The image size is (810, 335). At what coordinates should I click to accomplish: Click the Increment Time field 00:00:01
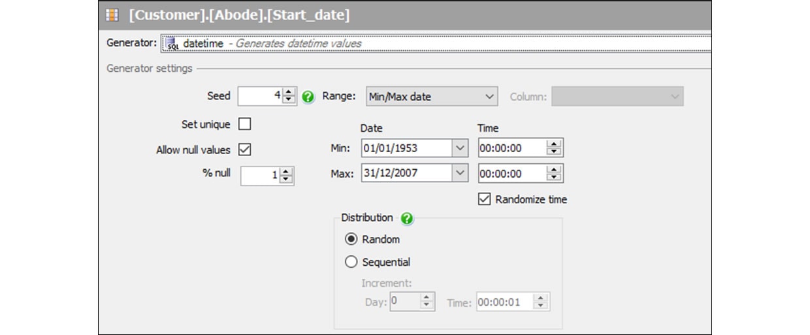504,302
